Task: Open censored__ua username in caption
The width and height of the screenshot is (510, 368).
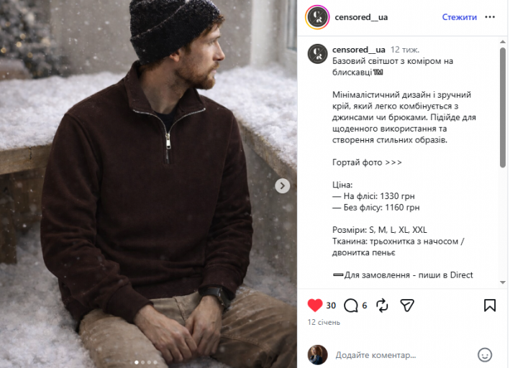Action: 358,50
